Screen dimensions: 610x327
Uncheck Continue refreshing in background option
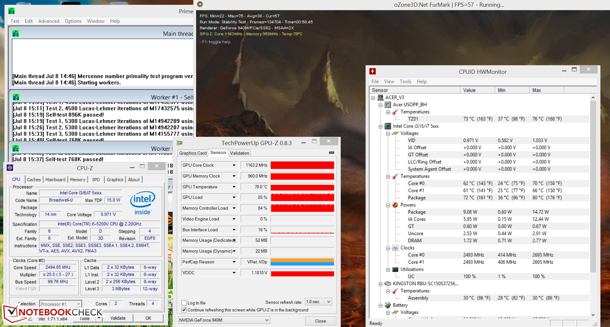pos(184,310)
